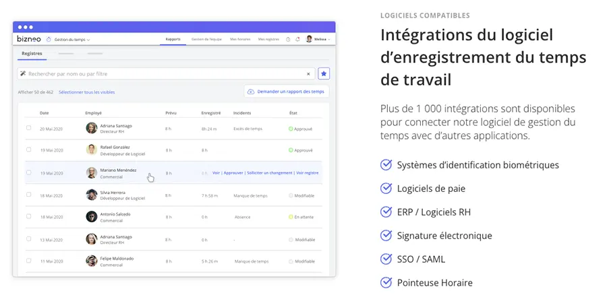Click Felipe Maldonado's avatar

point(91,261)
